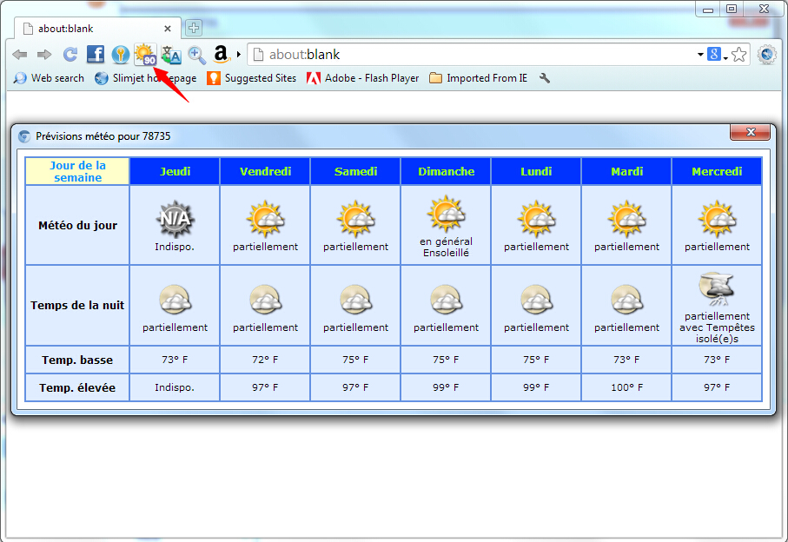Open the Imported From IE folder
Viewport: 788px width, 542px height.
[479, 78]
